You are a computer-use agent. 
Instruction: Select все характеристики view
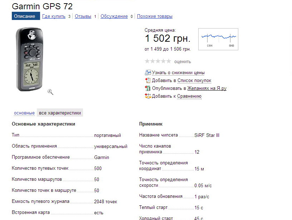pos(60,113)
